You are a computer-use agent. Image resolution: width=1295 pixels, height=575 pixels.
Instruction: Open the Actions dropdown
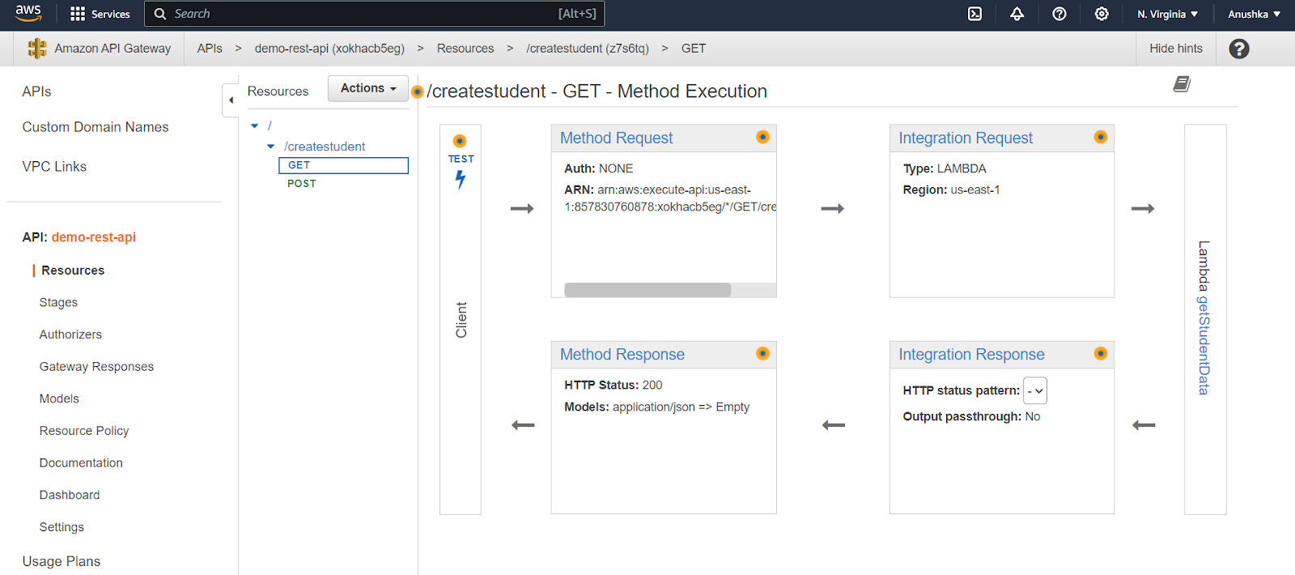[x=368, y=88]
